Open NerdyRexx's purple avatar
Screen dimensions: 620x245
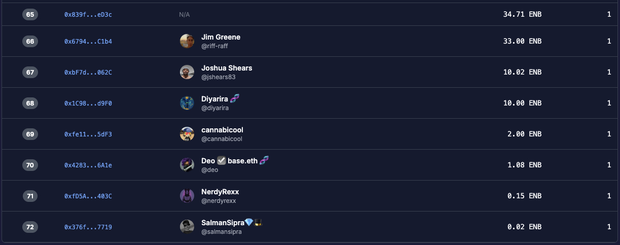point(187,196)
